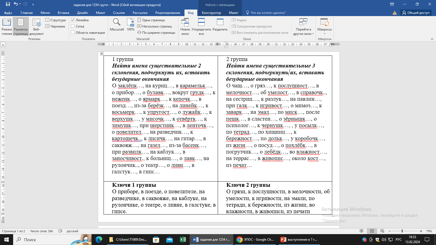This screenshot has width=436, height=245.
Task: Collapse the ribbon with the arrow
Action: coord(432,39)
